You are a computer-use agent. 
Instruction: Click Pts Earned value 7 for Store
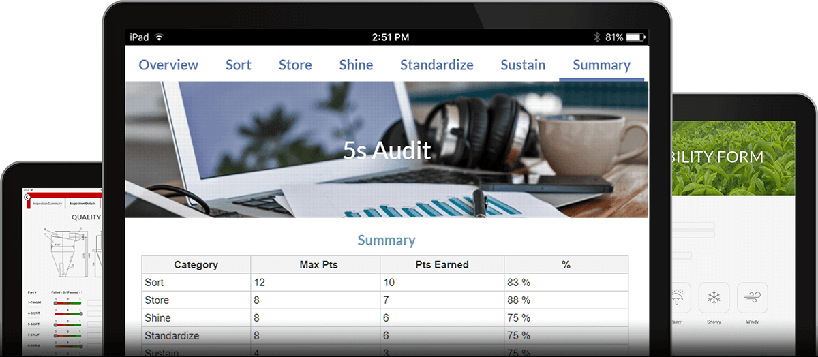pos(442,300)
